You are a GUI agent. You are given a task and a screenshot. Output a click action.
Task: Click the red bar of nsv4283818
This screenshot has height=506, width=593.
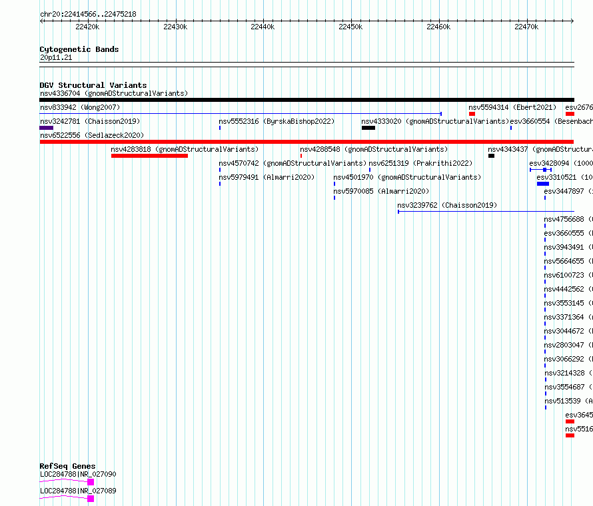(149, 156)
